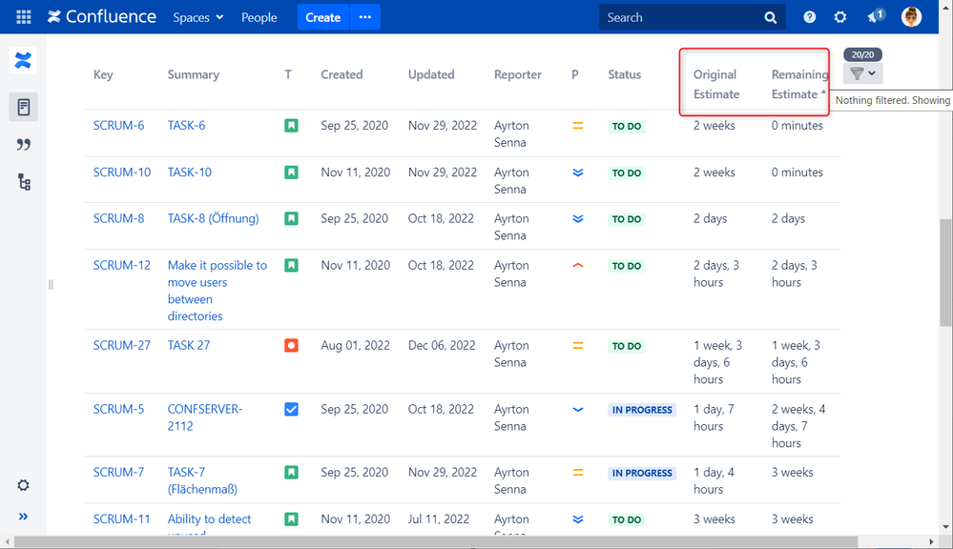The height and width of the screenshot is (549, 953).
Task: Click the Confluence logo in header
Action: pos(101,17)
